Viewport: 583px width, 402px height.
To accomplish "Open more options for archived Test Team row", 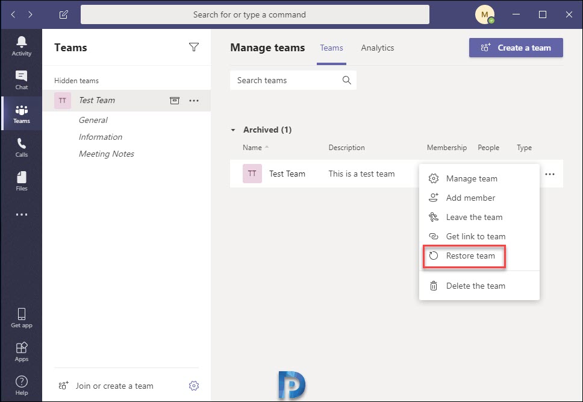I will (x=550, y=174).
